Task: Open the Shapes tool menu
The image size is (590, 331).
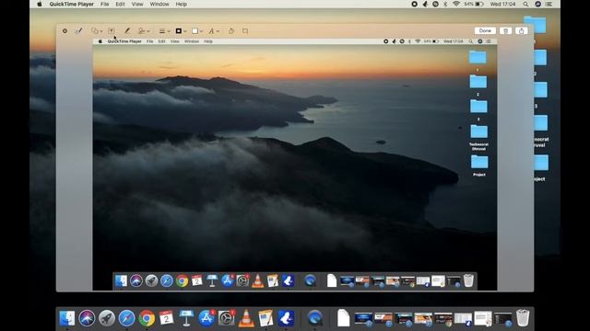Action: (x=97, y=31)
